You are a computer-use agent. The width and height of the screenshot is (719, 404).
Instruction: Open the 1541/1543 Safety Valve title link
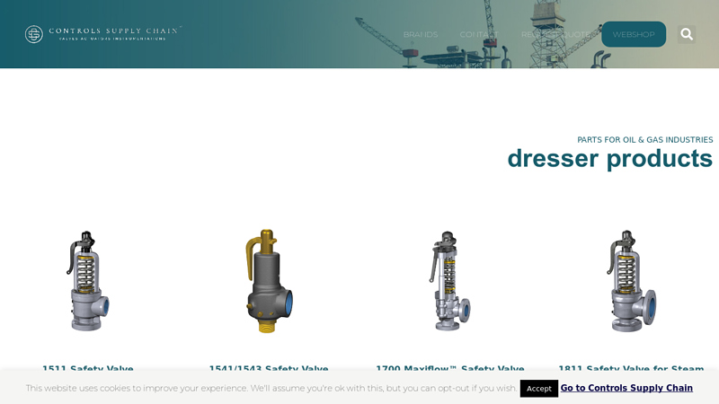coord(269,368)
